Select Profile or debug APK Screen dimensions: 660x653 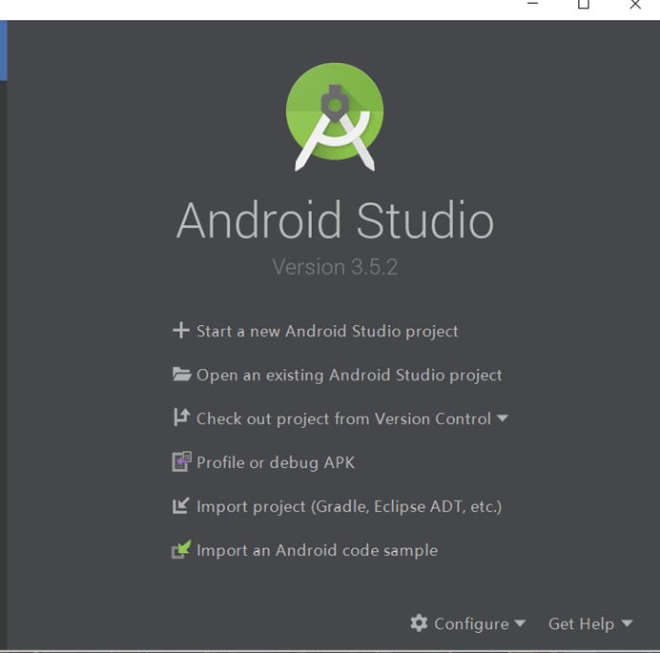click(x=276, y=463)
